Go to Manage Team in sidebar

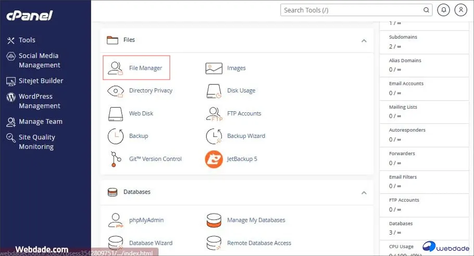tap(40, 121)
